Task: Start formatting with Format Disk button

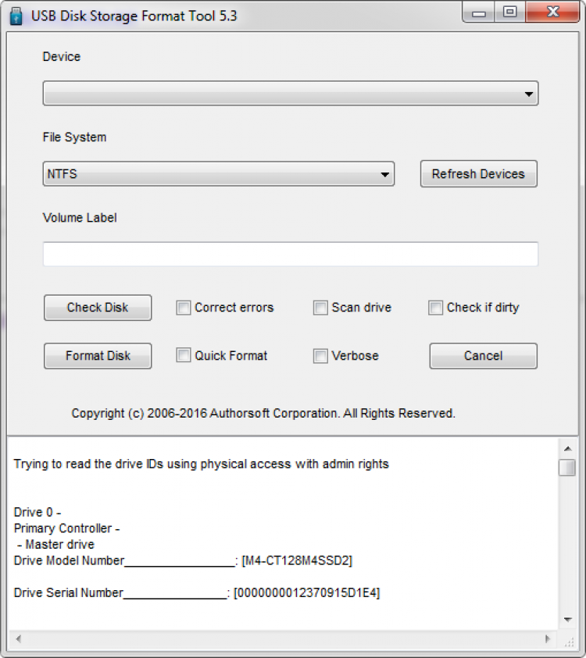Action: click(98, 356)
